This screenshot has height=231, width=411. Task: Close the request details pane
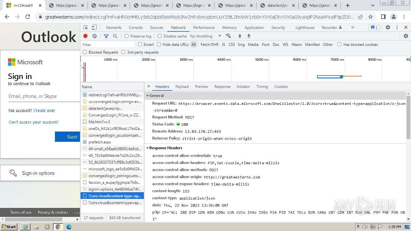(148, 86)
